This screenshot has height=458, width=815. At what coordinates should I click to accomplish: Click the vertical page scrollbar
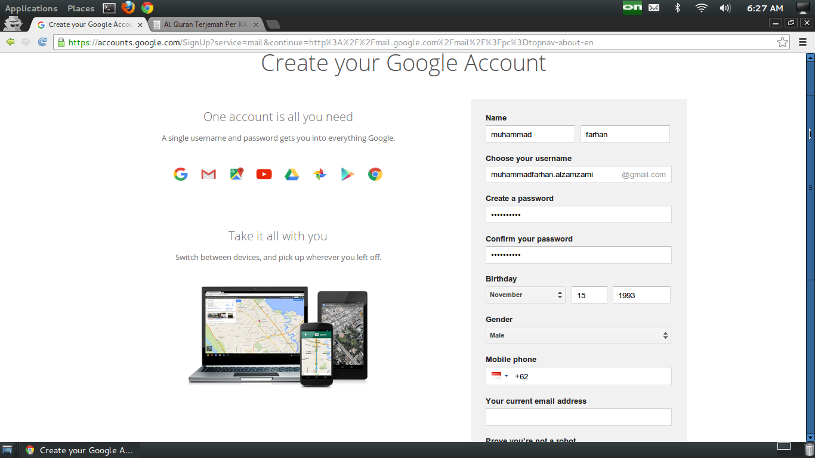(x=810, y=247)
